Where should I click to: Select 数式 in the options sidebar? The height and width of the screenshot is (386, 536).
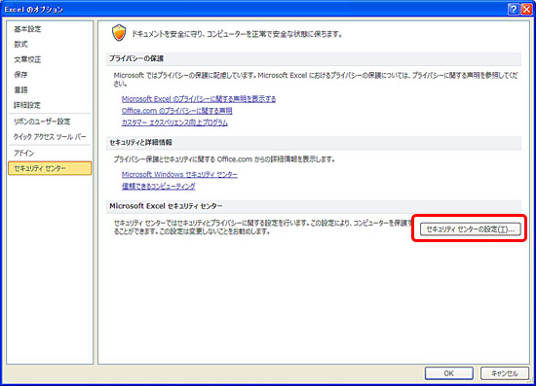(x=20, y=44)
